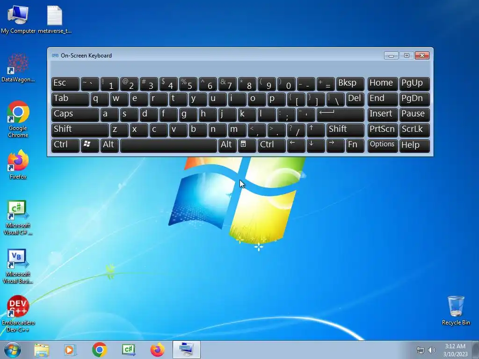The image size is (479, 359).
Task: Click the Help key
Action: [414, 145]
